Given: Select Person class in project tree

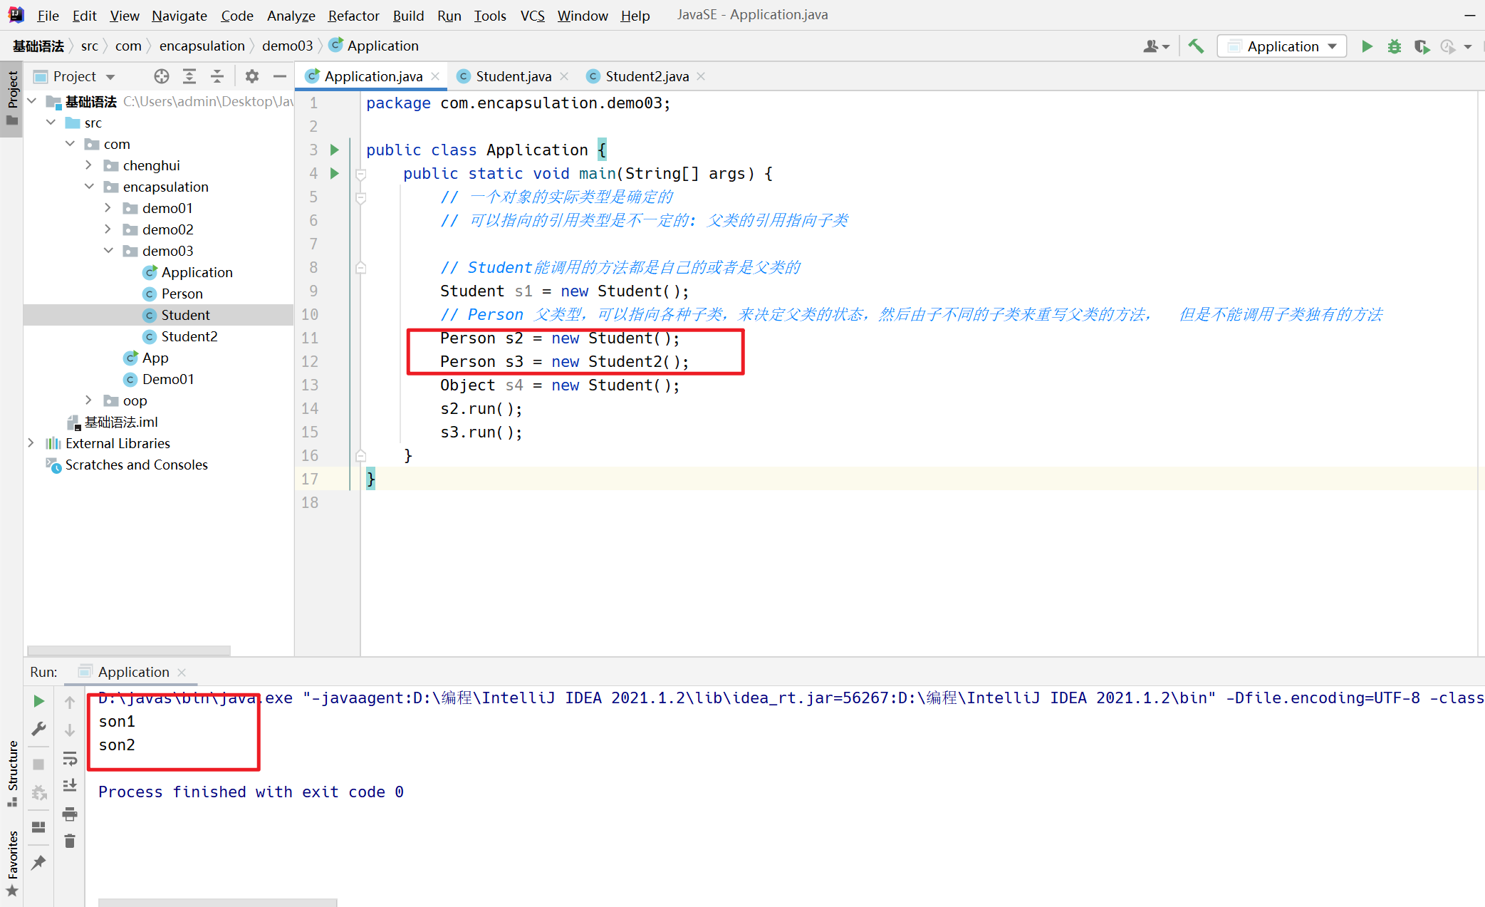Looking at the screenshot, I should (182, 294).
